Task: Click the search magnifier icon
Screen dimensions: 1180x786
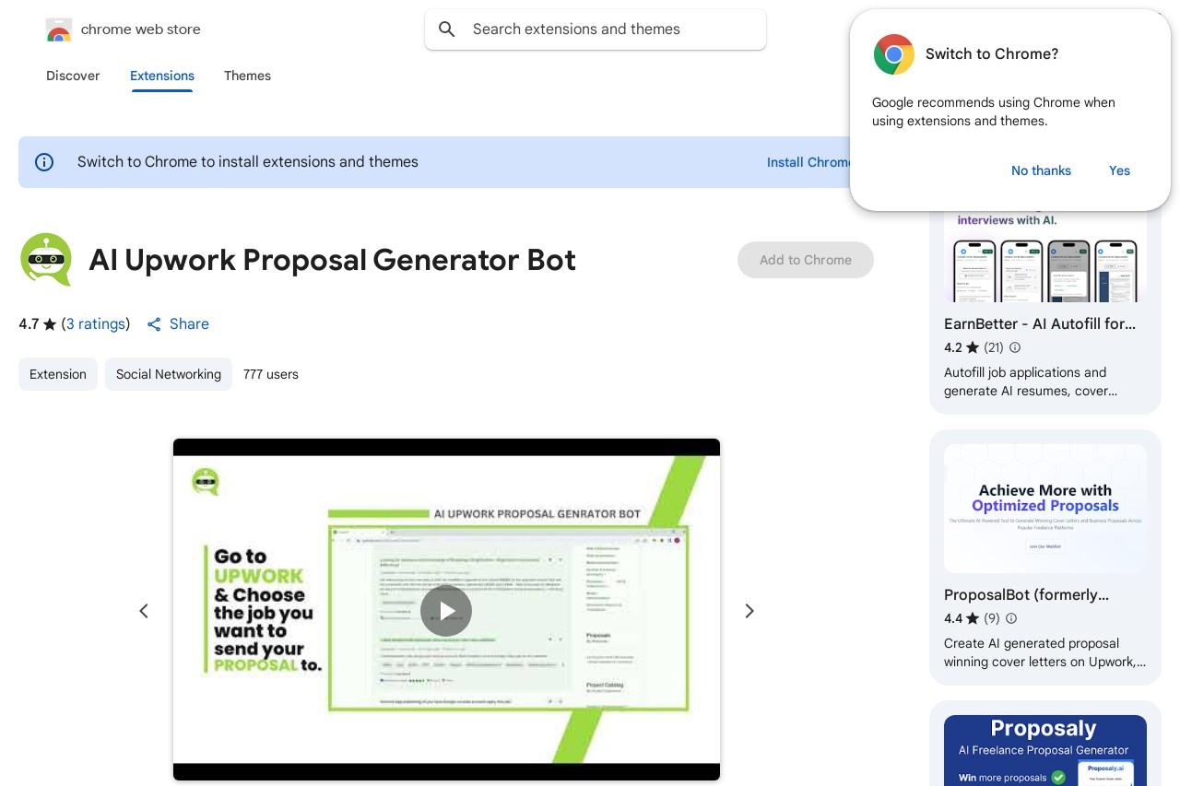Action: click(x=447, y=29)
